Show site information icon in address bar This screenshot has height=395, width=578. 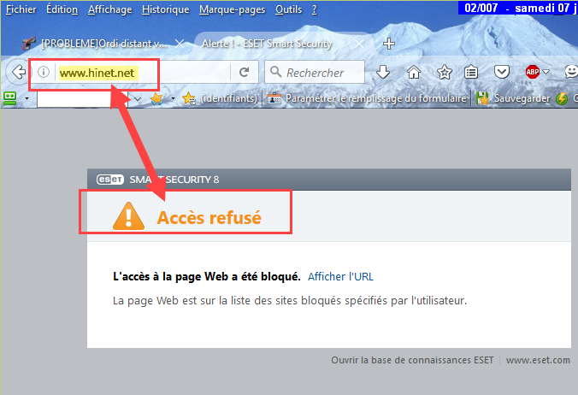click(x=44, y=72)
